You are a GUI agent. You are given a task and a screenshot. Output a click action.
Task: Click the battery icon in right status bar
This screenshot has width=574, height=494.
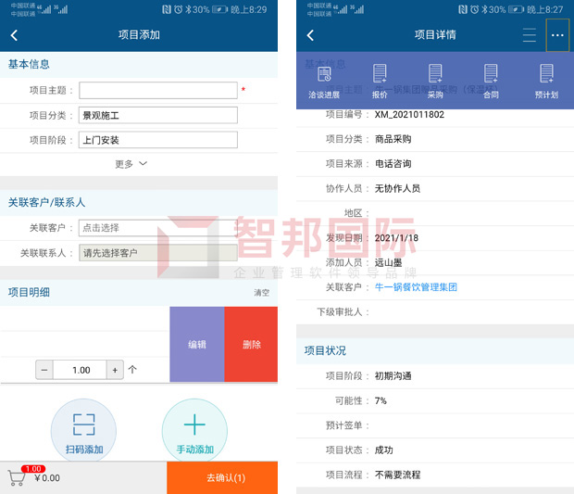[x=516, y=9]
